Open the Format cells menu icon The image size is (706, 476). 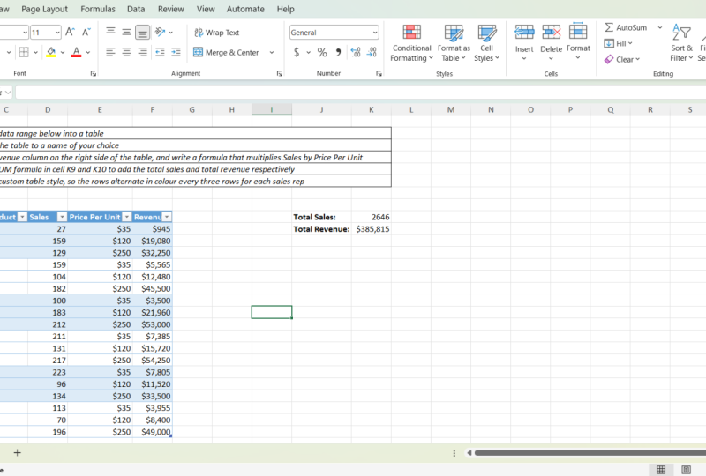pyautogui.click(x=578, y=32)
